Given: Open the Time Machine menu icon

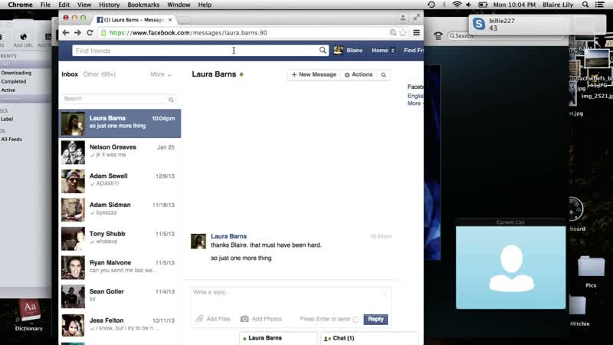Looking at the screenshot, I should coord(431,5).
